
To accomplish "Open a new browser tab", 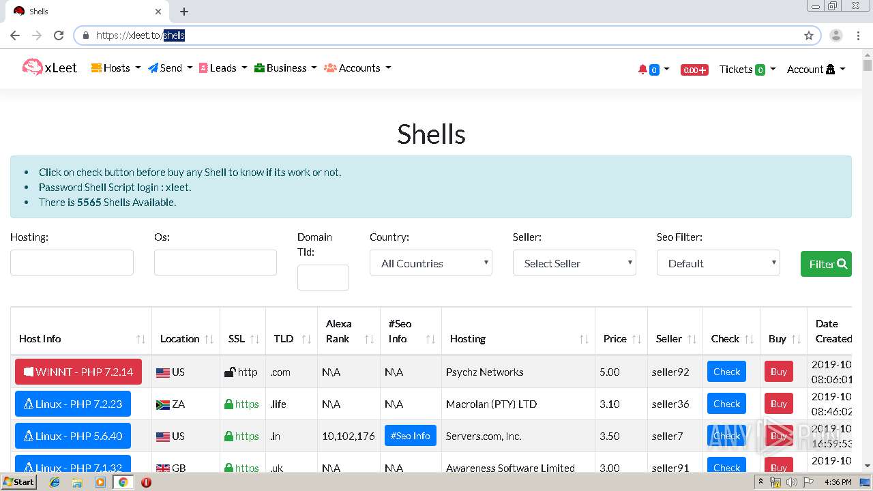I will (x=184, y=12).
